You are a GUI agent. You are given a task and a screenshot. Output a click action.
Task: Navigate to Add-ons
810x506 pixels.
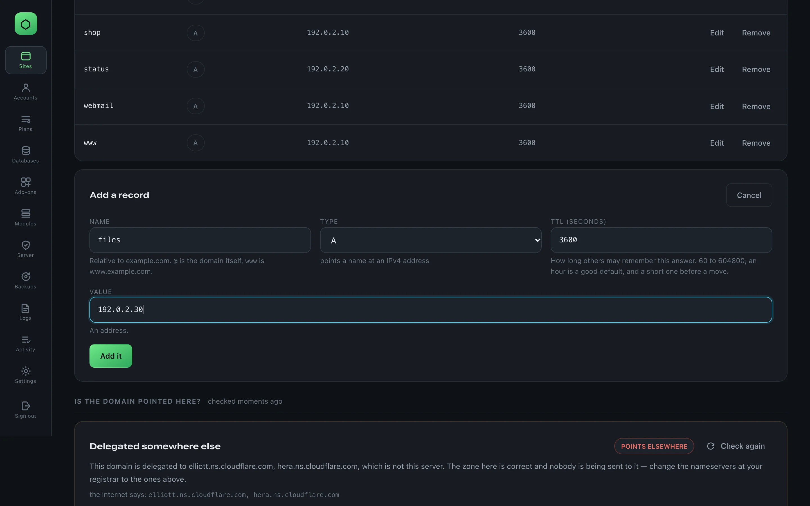coord(26,186)
